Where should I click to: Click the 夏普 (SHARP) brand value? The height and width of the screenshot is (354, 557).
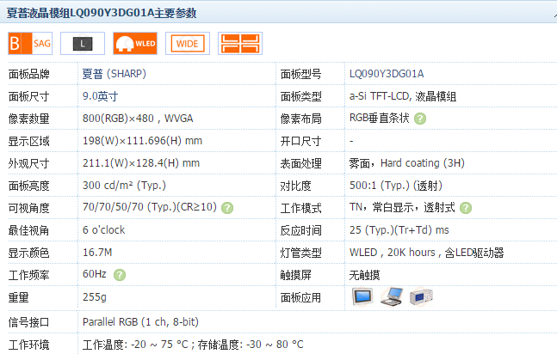click(114, 74)
